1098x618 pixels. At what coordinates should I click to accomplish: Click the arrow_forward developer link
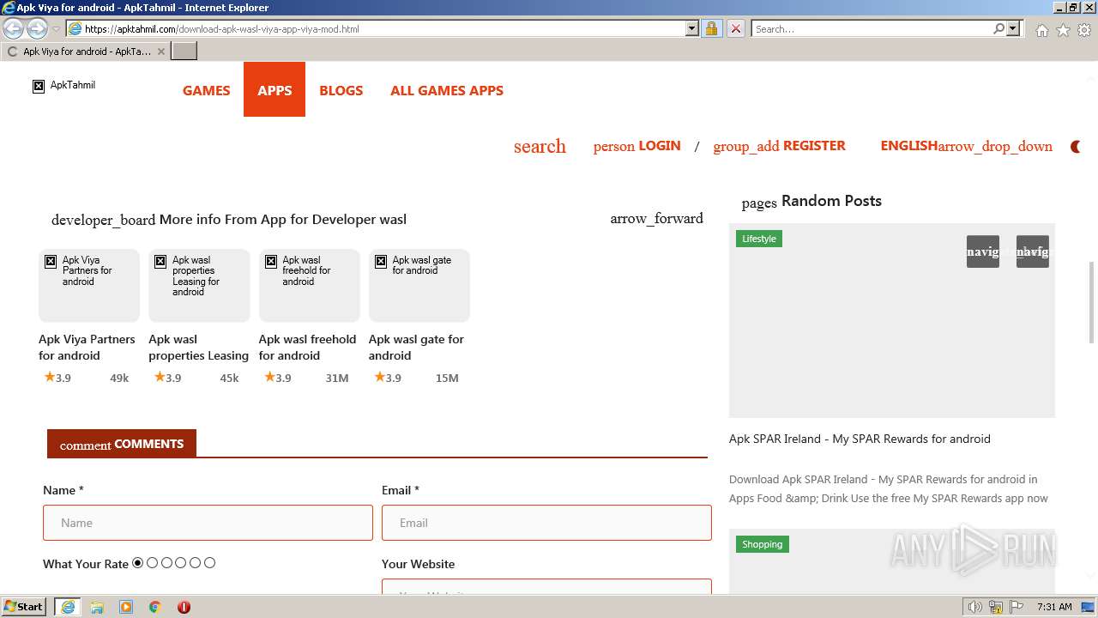click(656, 218)
